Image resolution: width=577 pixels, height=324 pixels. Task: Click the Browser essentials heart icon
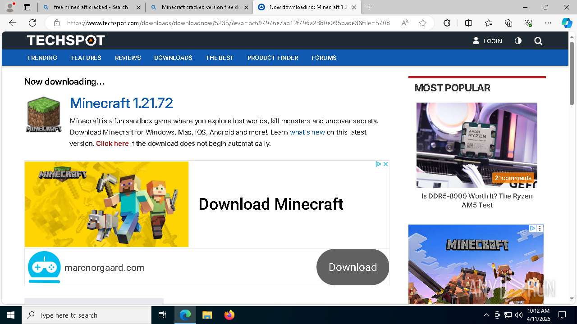528,23
